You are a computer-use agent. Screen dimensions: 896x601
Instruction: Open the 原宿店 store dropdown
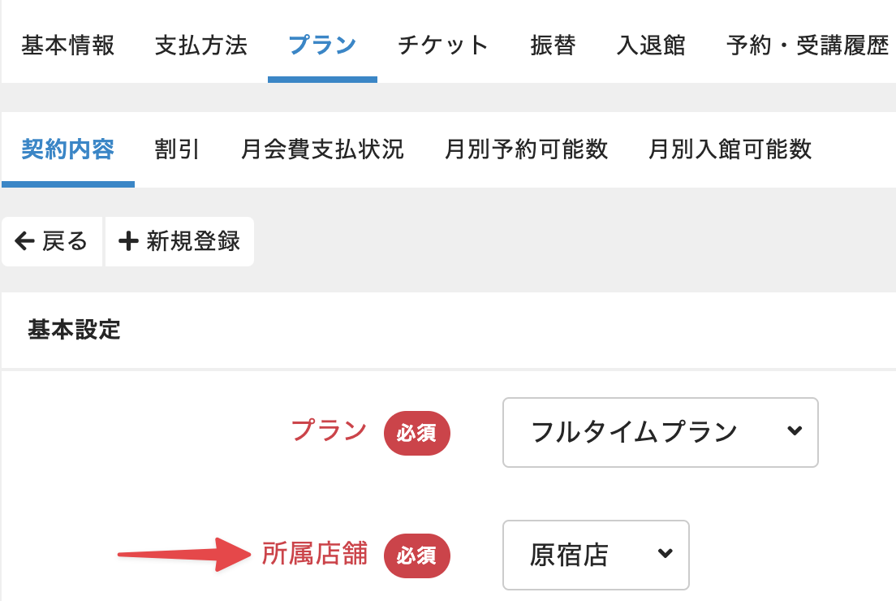(596, 556)
